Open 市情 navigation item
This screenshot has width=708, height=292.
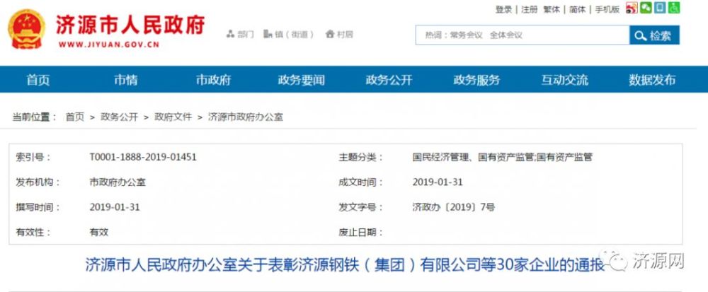125,80
